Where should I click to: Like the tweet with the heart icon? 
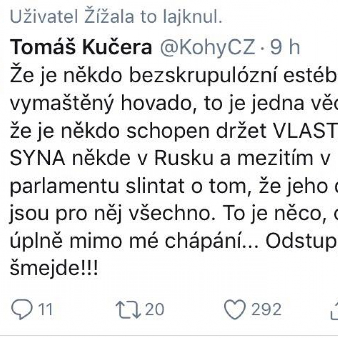[235, 309]
